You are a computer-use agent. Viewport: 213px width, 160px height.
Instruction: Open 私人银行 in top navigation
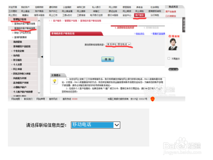(x=96, y=7)
